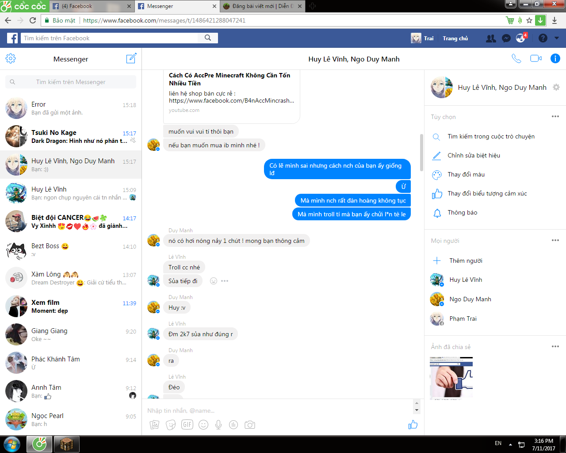
Task: Send a thumbs-up like
Action: click(413, 425)
